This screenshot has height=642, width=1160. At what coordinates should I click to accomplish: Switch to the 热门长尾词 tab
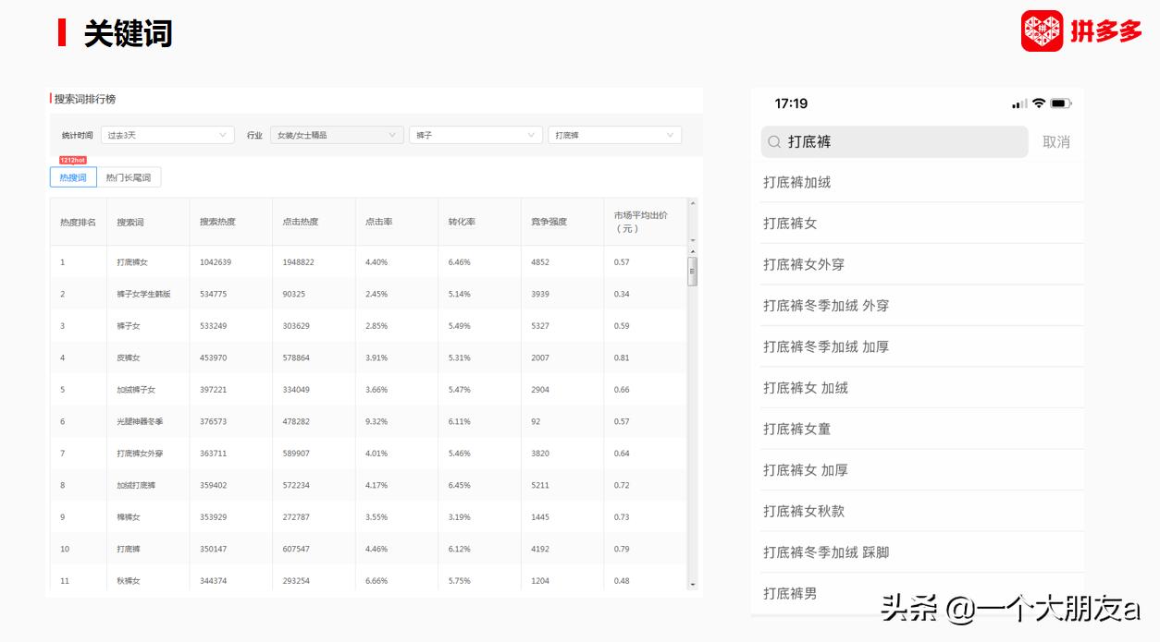click(129, 177)
